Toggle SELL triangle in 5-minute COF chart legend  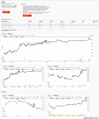22,69
